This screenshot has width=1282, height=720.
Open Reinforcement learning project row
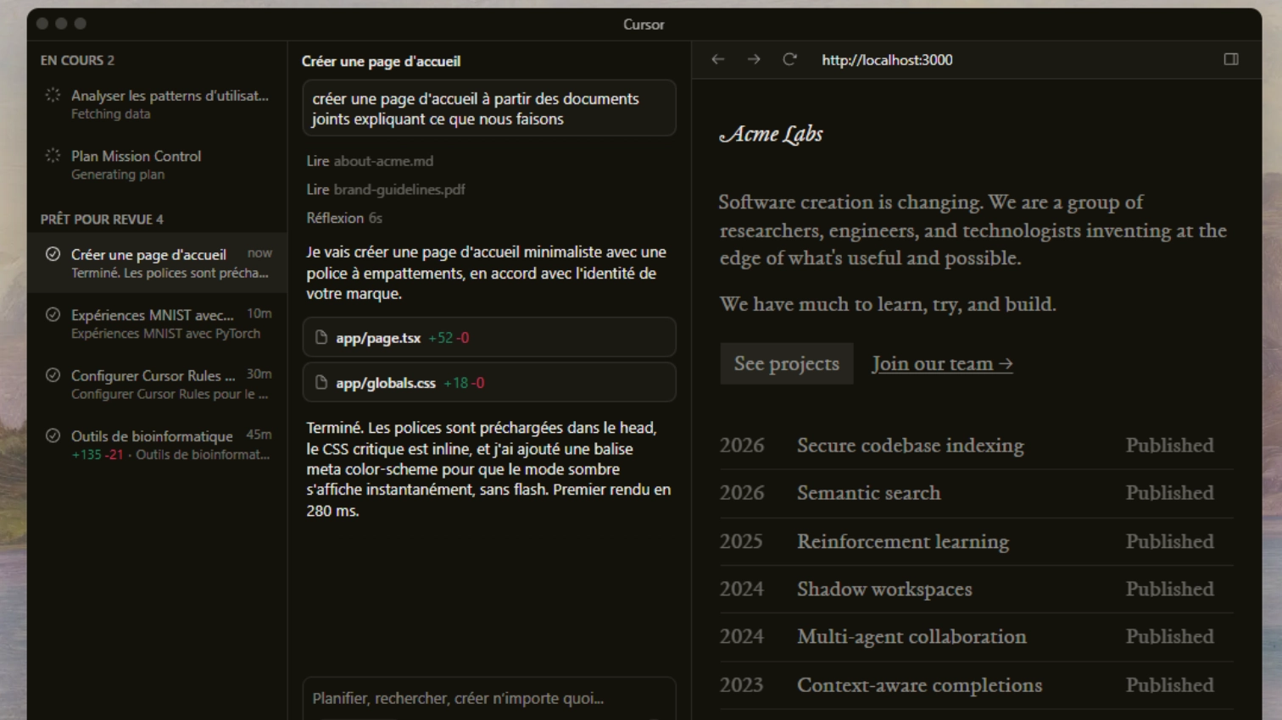pyautogui.click(x=977, y=541)
